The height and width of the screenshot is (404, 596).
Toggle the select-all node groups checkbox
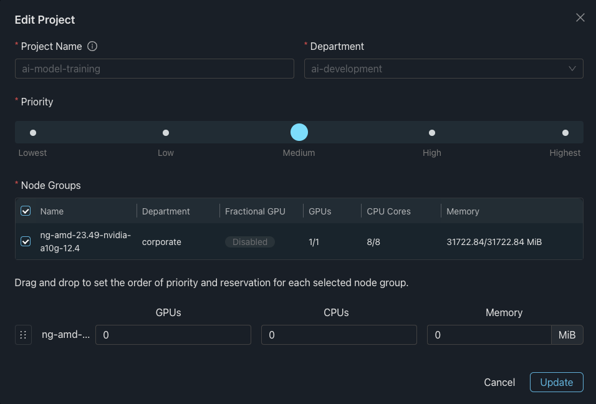pyautogui.click(x=26, y=211)
